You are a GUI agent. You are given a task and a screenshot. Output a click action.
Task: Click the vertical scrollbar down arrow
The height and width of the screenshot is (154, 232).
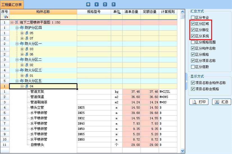[x=183, y=151]
